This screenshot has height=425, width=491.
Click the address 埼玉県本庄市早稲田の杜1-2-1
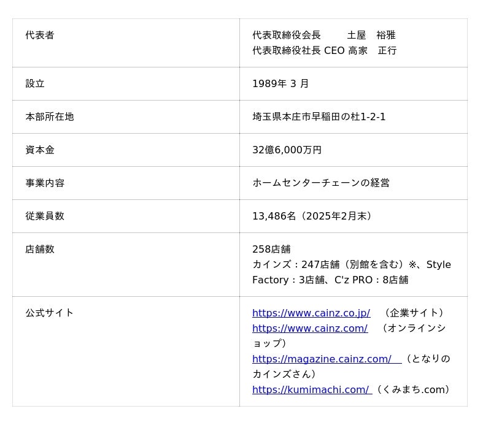(319, 117)
